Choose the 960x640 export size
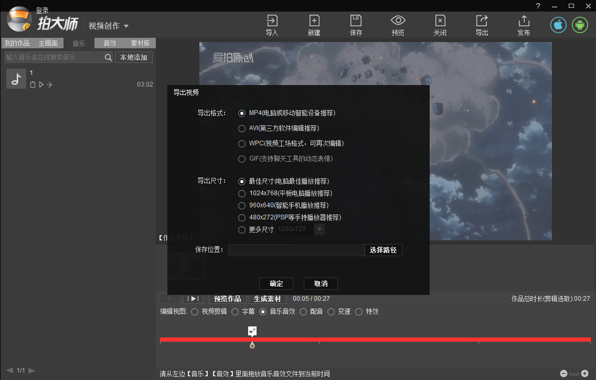The width and height of the screenshot is (596, 380). pos(241,205)
